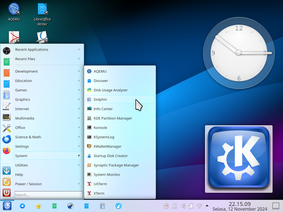The height and width of the screenshot is (212, 283).
Task: Launch UXTerm
Action: click(120, 184)
